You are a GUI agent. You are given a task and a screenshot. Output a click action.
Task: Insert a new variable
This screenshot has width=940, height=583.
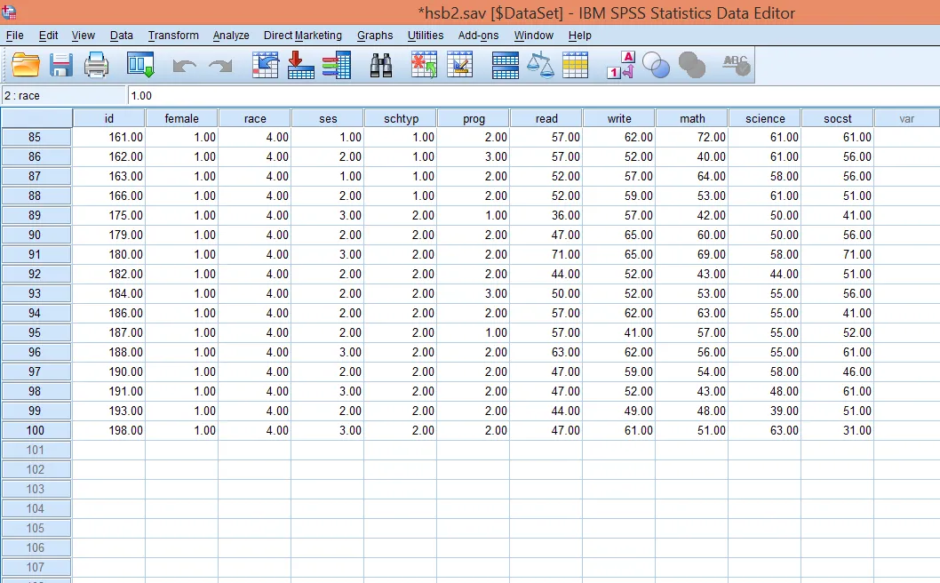pyautogui.click(x=460, y=64)
